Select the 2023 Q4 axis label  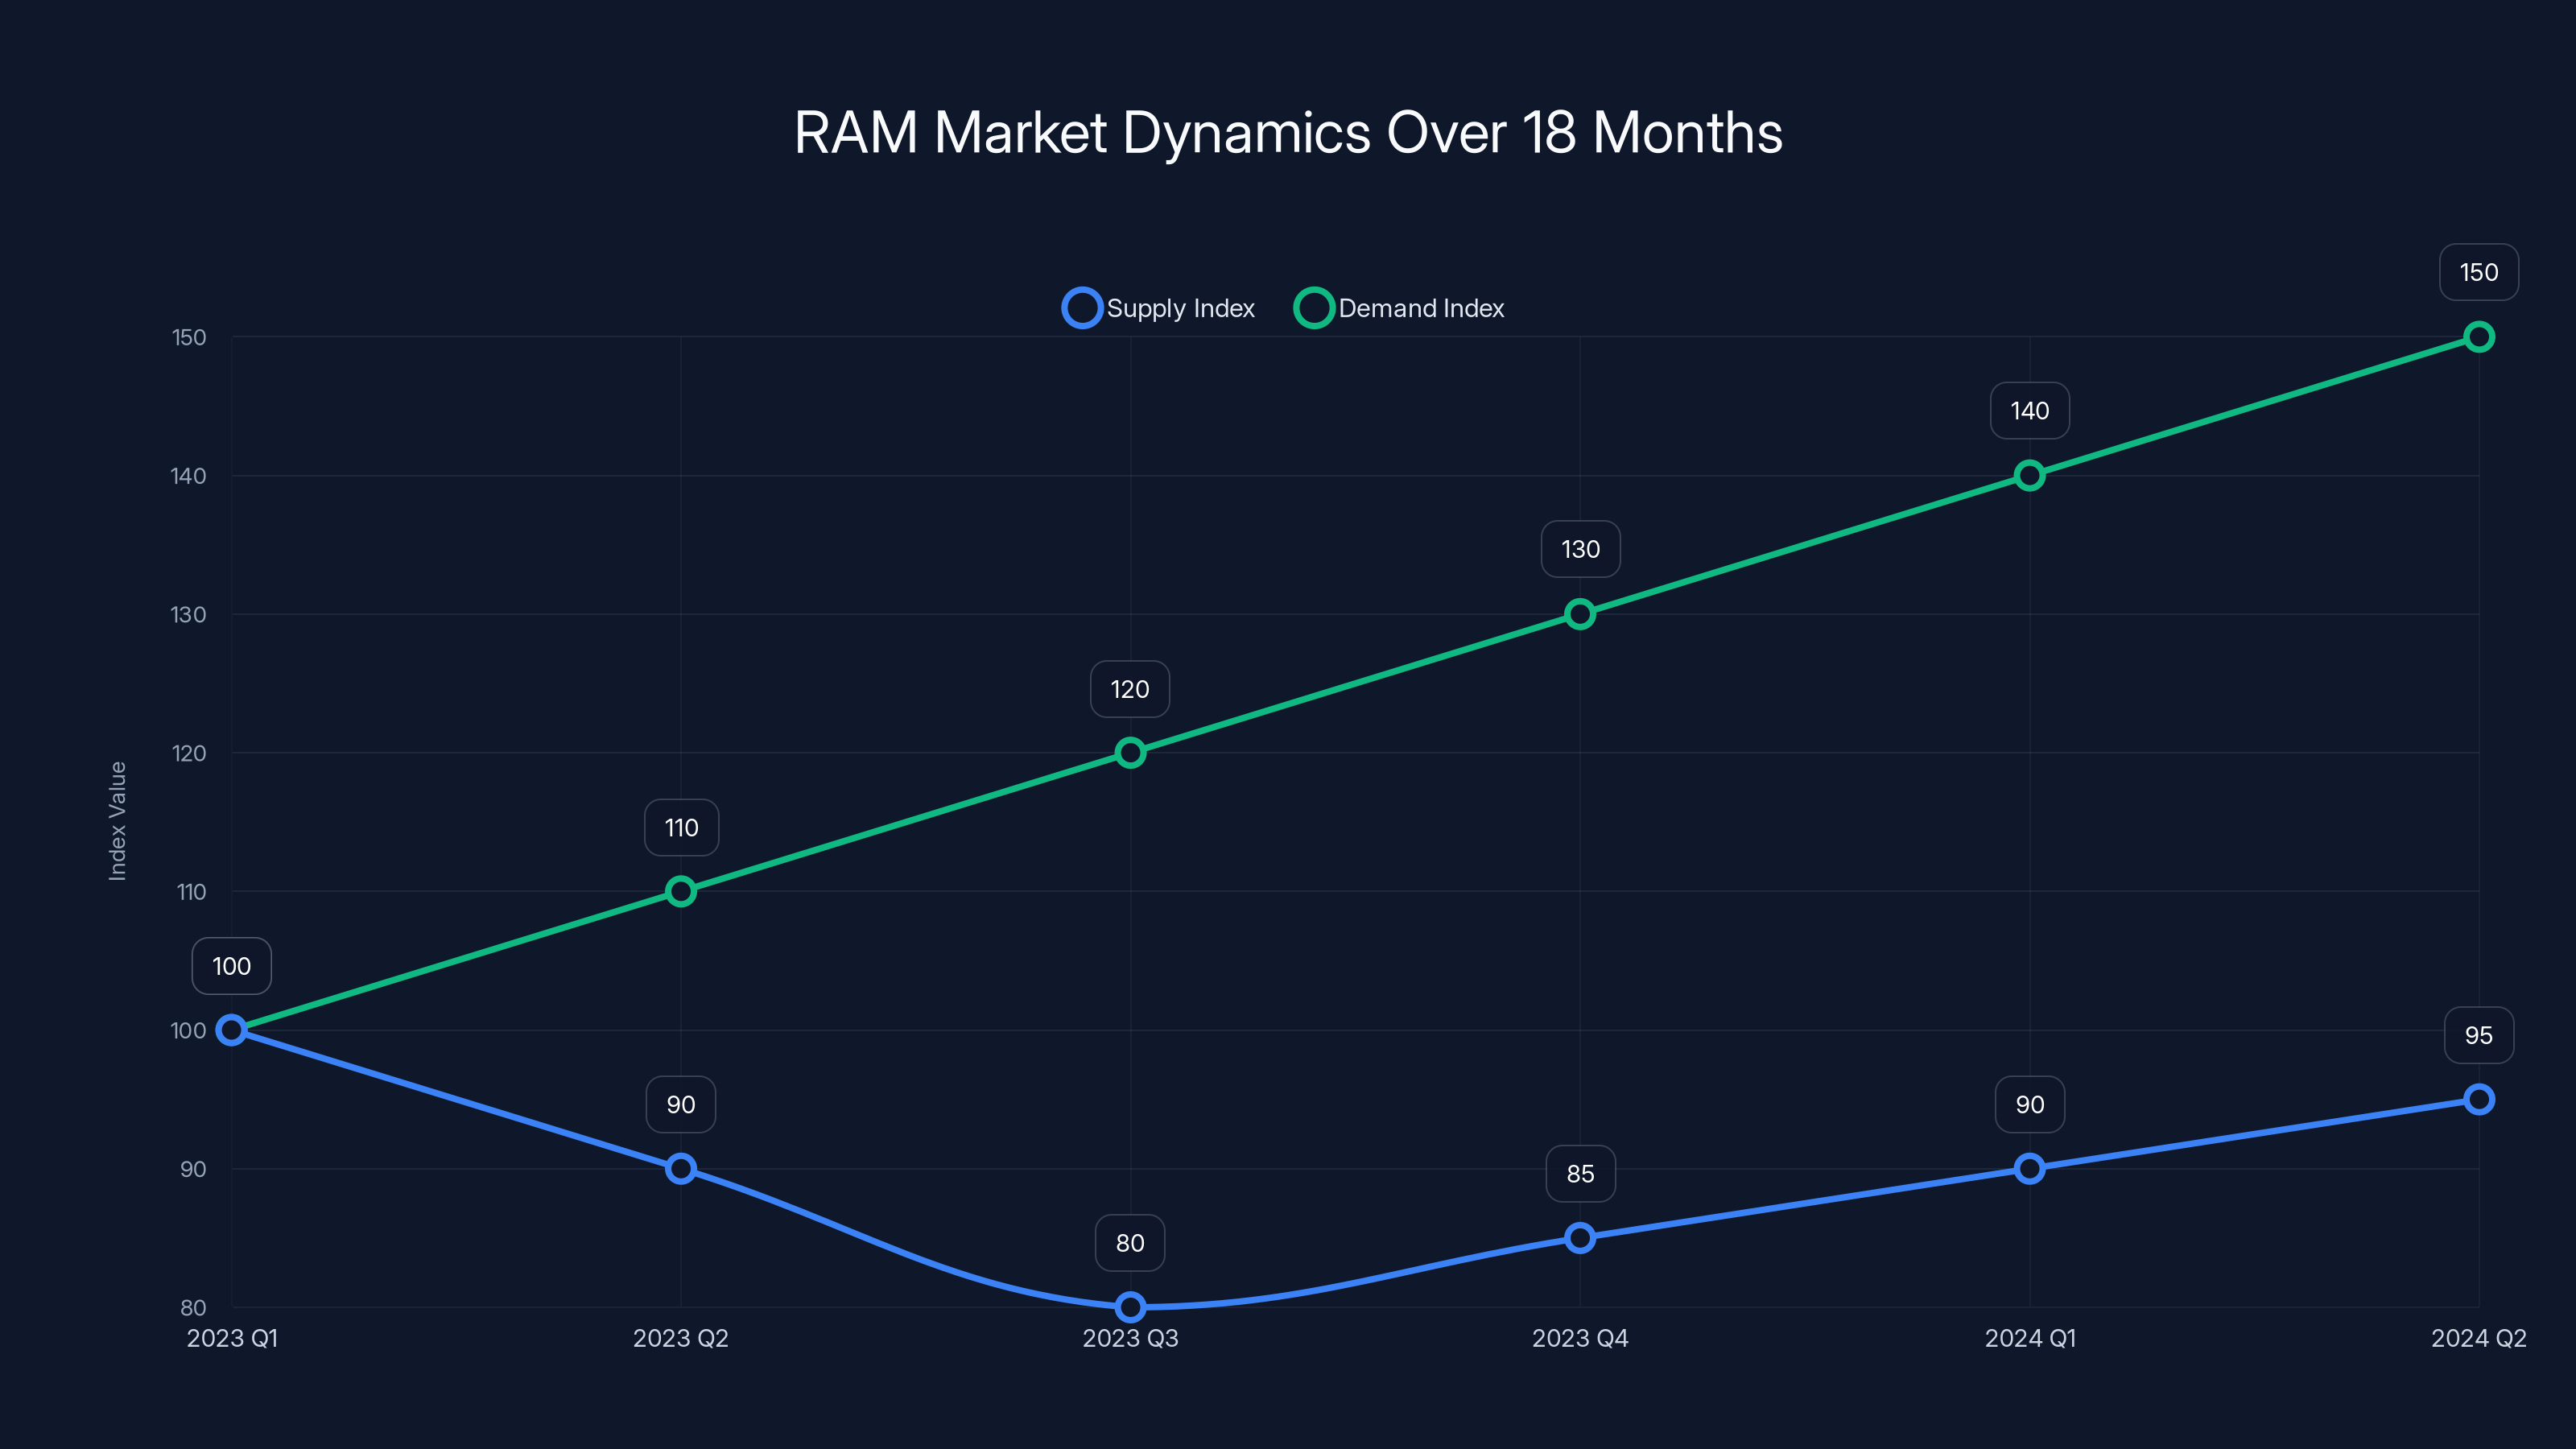[x=1580, y=1338]
